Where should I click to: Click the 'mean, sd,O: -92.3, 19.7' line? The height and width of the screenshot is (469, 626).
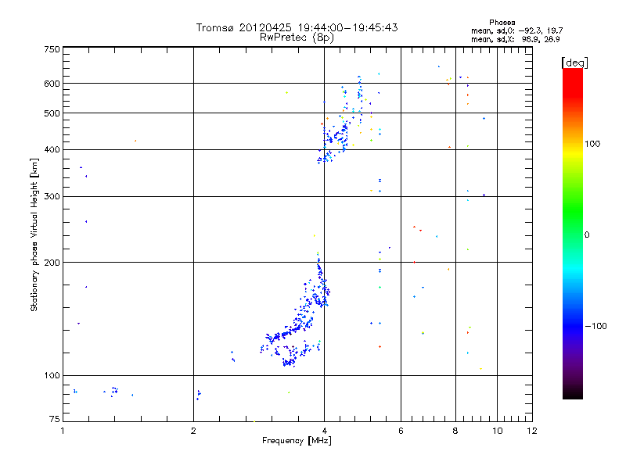tap(516, 30)
